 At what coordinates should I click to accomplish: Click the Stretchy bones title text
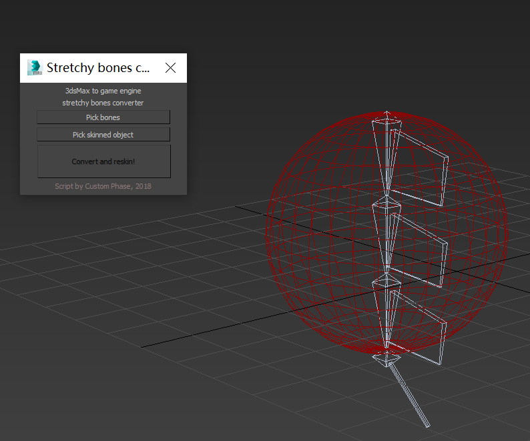click(98, 67)
